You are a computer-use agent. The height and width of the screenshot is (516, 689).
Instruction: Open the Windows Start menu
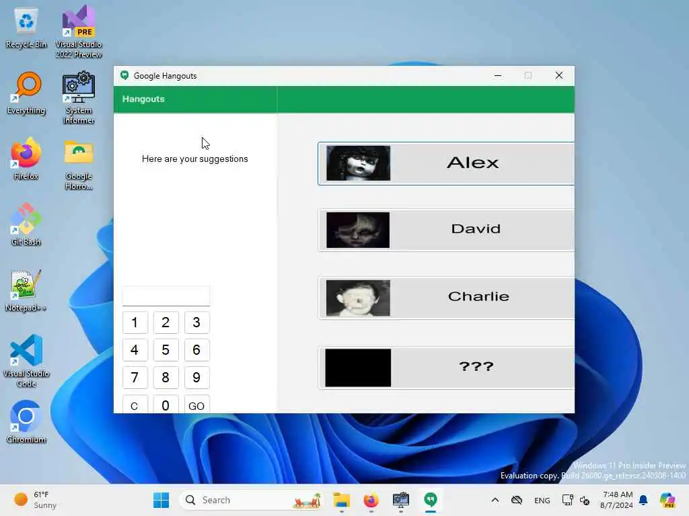point(161,500)
